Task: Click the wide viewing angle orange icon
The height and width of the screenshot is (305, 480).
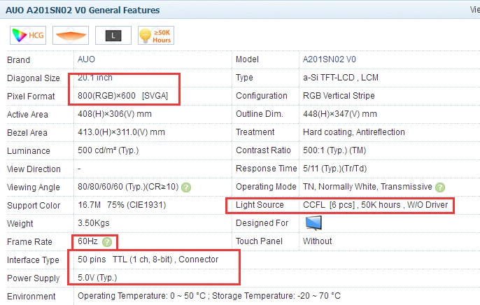Action: [x=71, y=36]
